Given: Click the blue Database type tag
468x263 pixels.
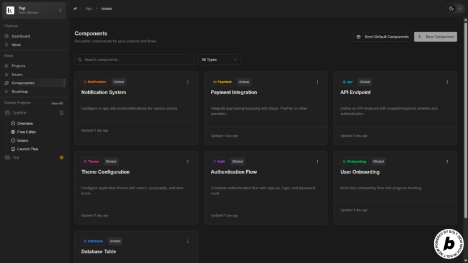Looking at the screenshot, I should click(93, 241).
